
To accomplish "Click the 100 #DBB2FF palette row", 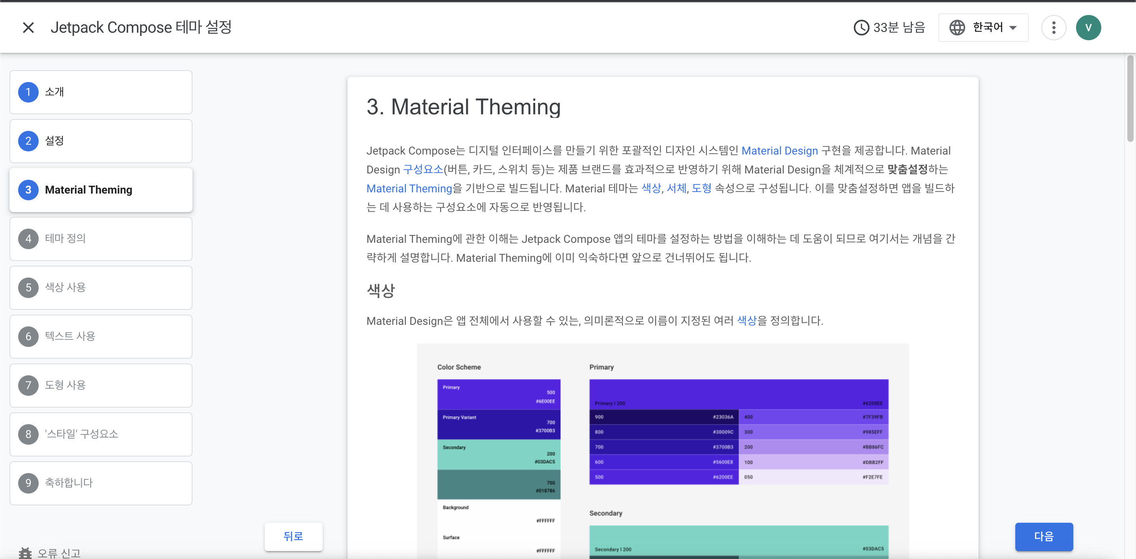I will [813, 462].
